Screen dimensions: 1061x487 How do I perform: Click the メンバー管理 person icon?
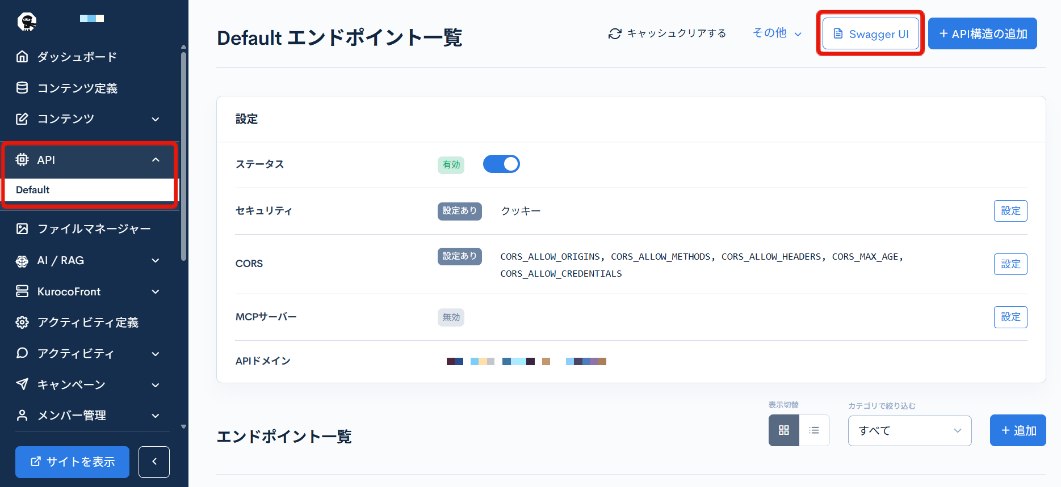pos(22,416)
